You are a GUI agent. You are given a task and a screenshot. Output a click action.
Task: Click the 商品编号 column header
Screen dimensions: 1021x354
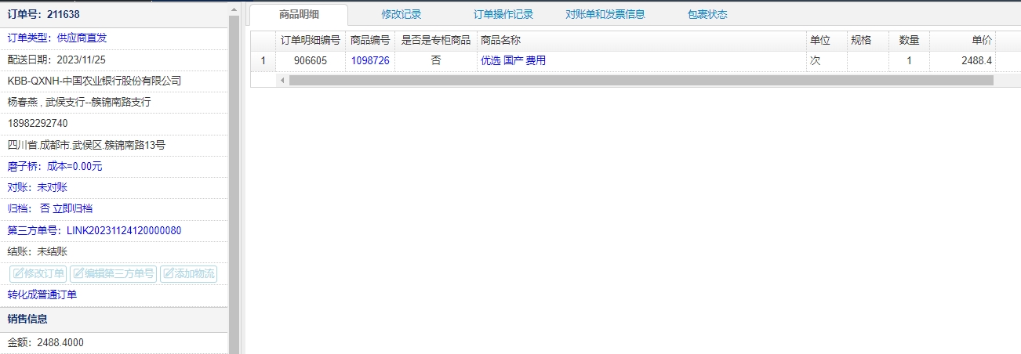[x=370, y=40]
